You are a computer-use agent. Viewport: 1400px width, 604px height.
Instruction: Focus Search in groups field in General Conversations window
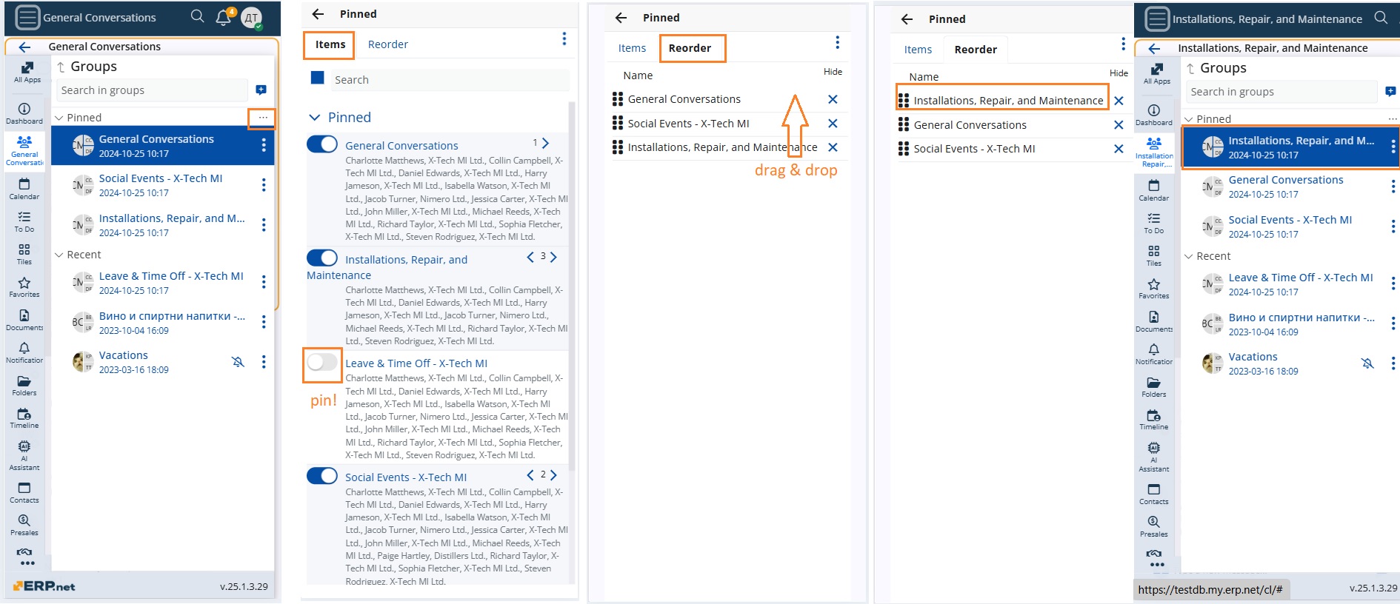(x=152, y=90)
